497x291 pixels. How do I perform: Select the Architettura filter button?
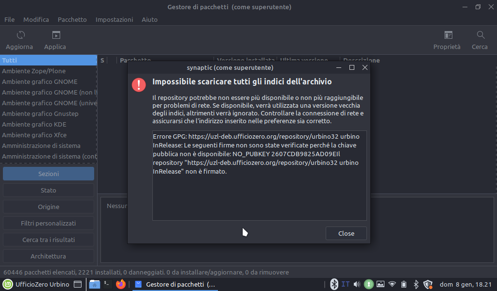coord(49,256)
